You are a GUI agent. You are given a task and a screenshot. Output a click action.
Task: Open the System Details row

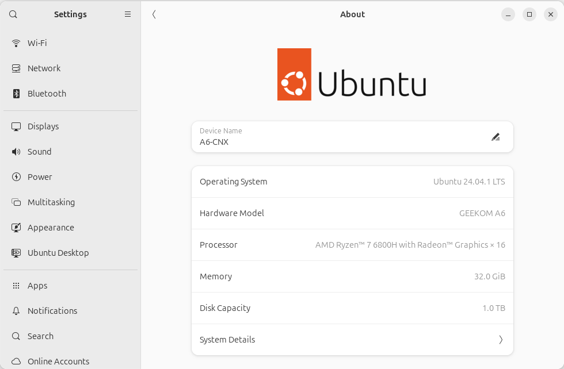(352, 340)
